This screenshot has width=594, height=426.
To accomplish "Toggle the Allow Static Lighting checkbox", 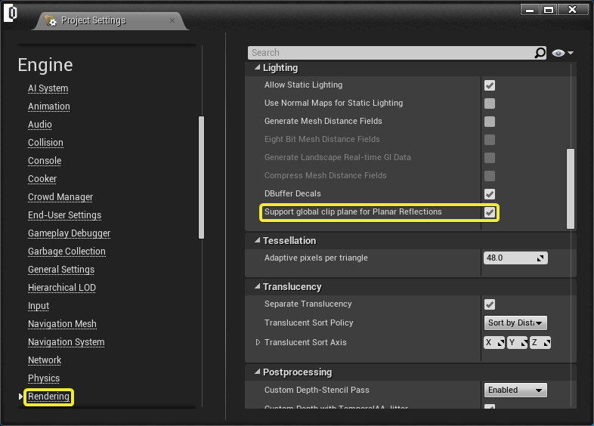I will coord(490,85).
